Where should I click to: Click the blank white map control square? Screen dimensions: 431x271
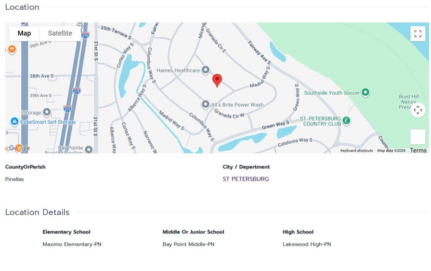(x=418, y=136)
